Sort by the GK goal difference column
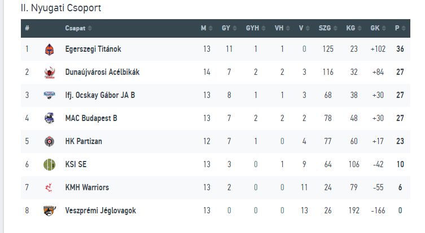This screenshot has height=233, width=425. (x=378, y=28)
